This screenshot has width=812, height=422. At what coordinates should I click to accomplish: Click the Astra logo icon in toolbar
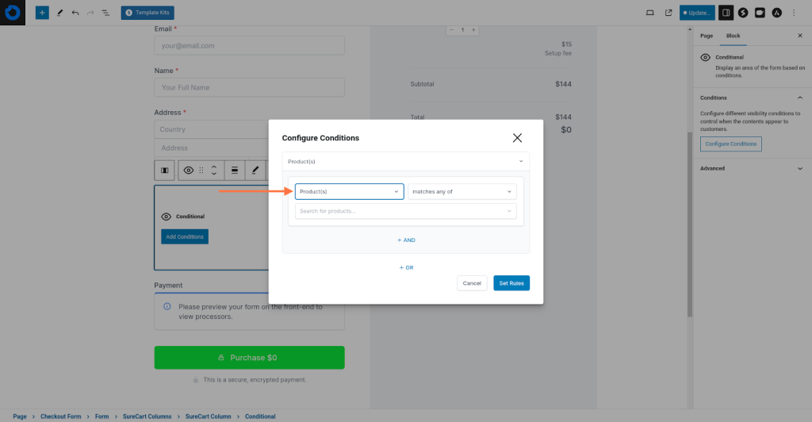point(776,13)
